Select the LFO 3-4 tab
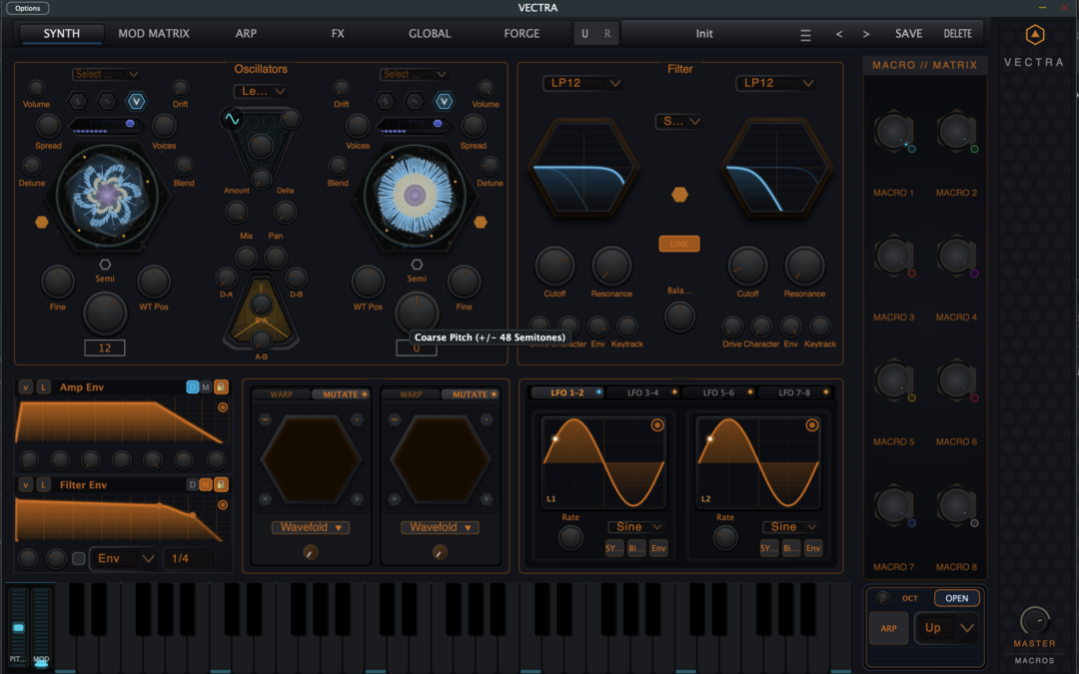Screen dimensions: 1079x674 [642, 392]
